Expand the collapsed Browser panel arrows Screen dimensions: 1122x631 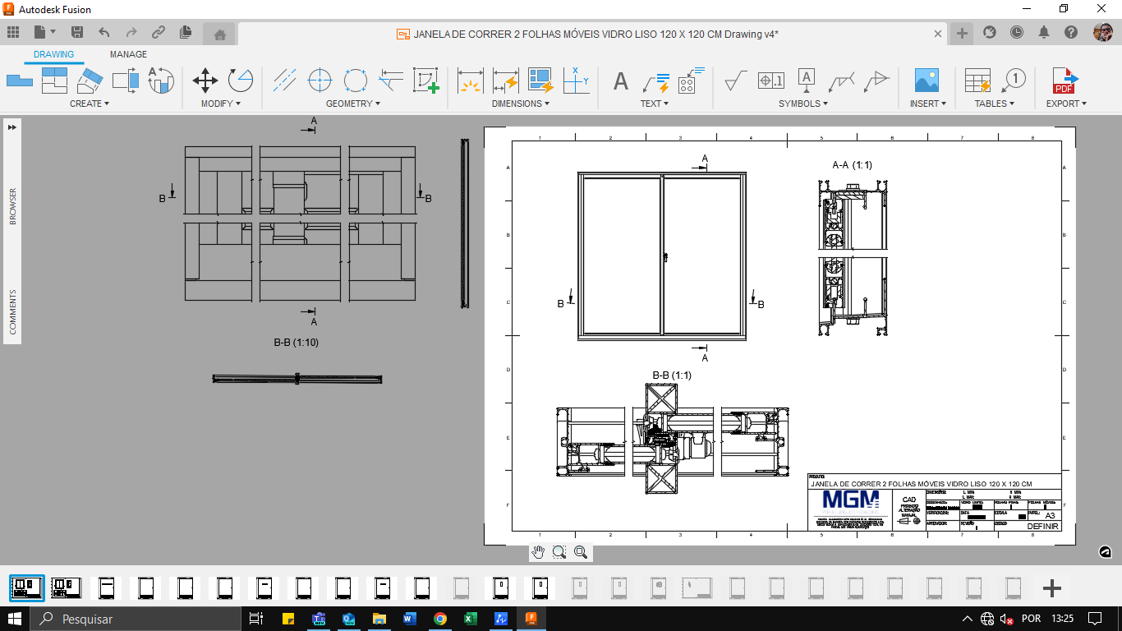point(10,127)
